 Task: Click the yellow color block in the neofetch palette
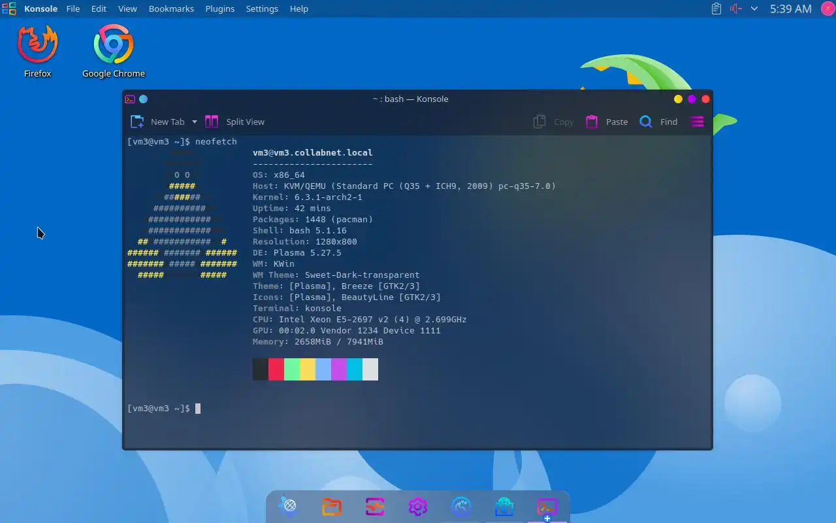tap(308, 369)
